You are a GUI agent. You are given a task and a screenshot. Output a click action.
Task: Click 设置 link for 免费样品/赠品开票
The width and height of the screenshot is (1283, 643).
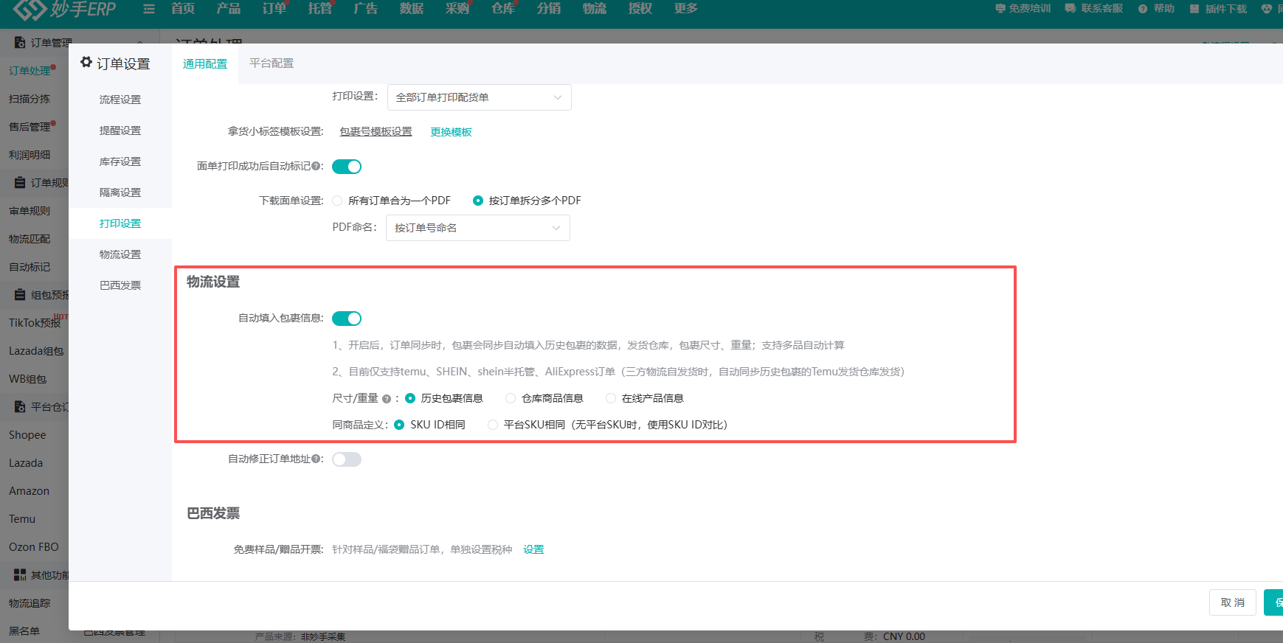tap(533, 549)
